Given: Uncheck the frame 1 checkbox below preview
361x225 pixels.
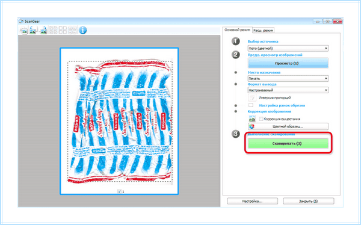Looking at the screenshot, I should click(119, 191).
